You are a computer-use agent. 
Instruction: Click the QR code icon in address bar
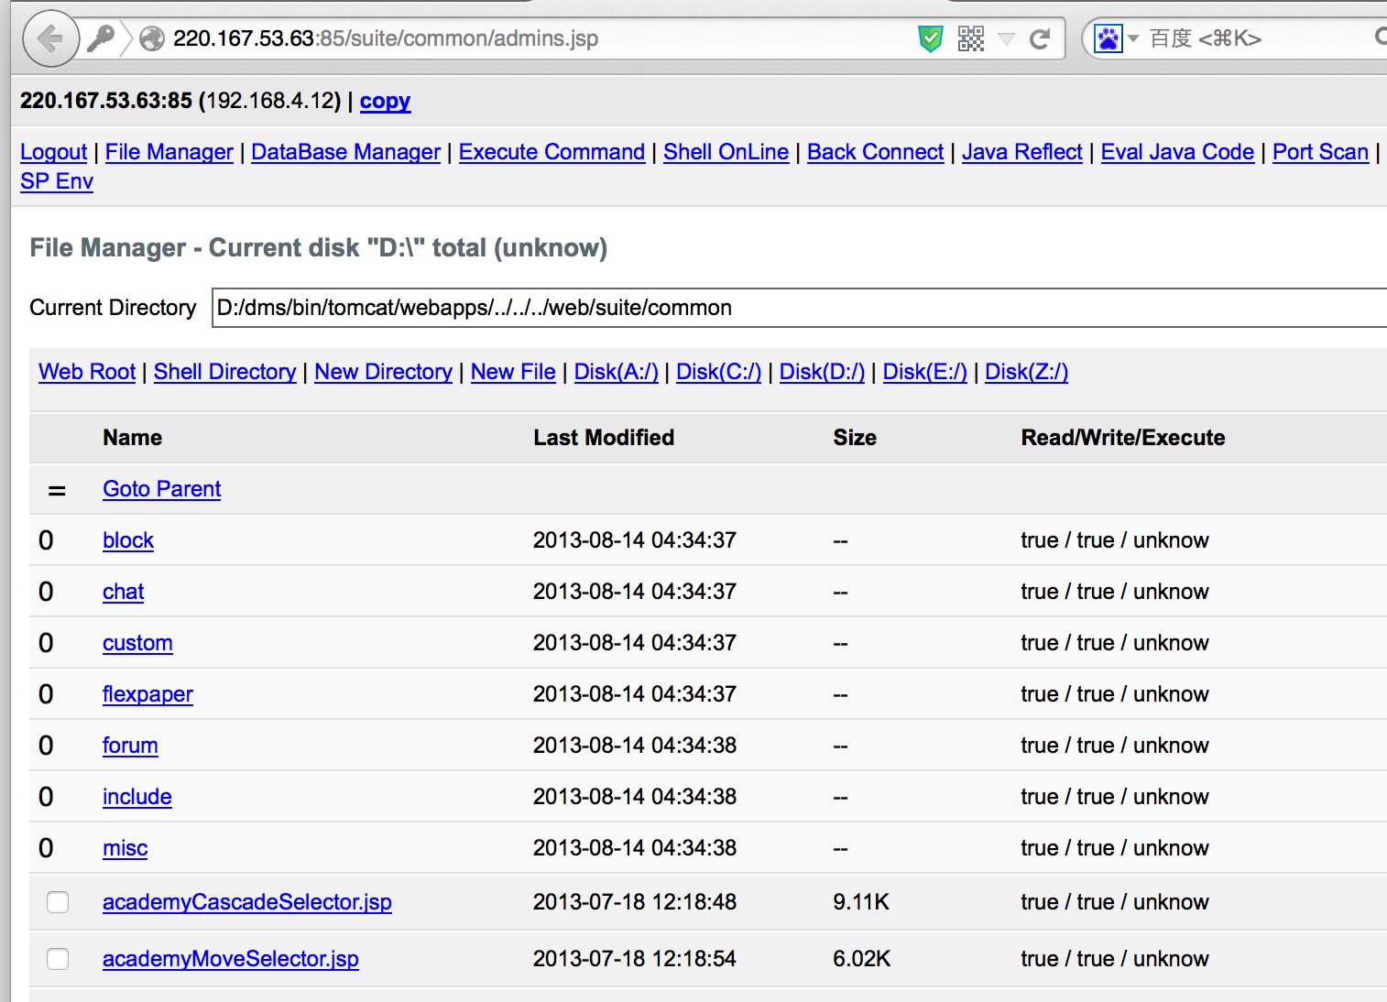[x=971, y=38]
